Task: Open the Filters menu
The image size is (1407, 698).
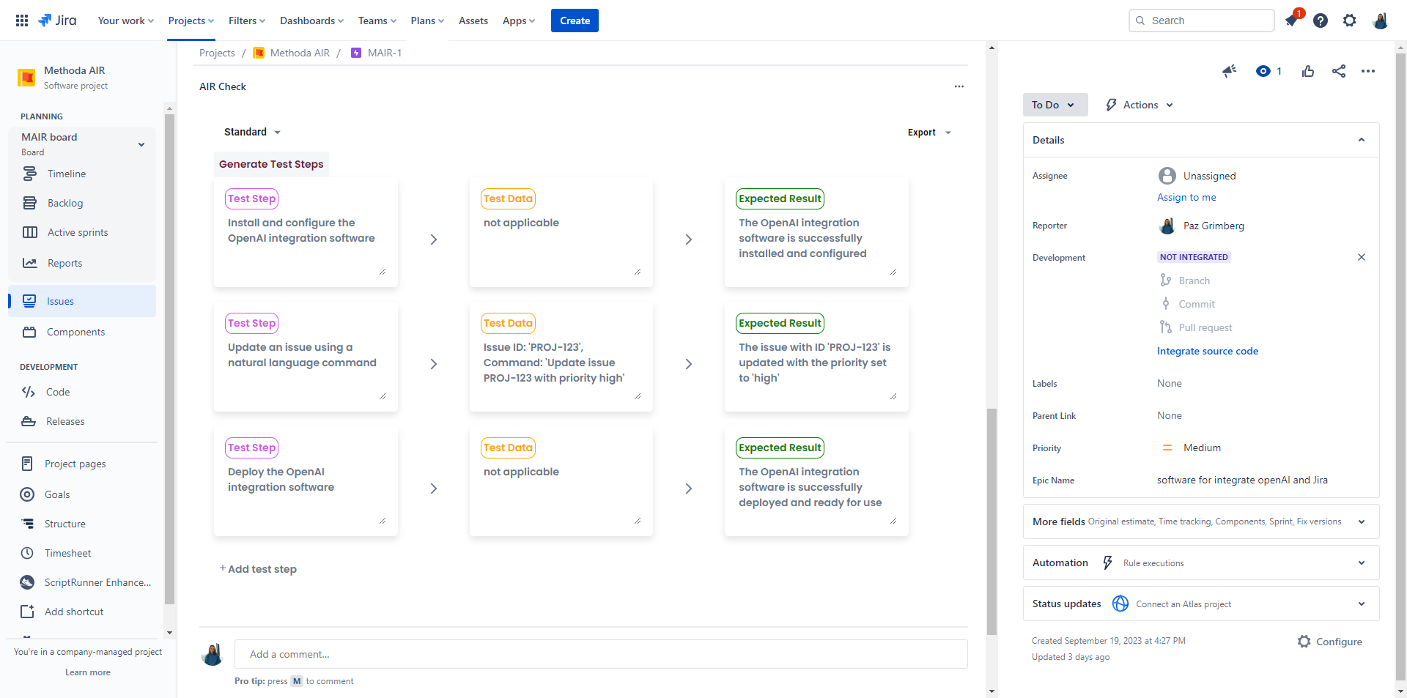Action: 247,21
